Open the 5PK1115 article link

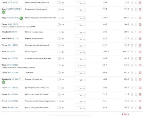click(x=15, y=39)
